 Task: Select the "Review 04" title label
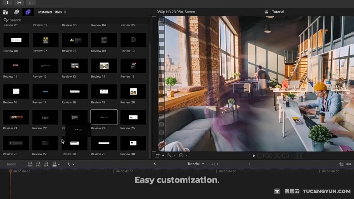point(98,25)
